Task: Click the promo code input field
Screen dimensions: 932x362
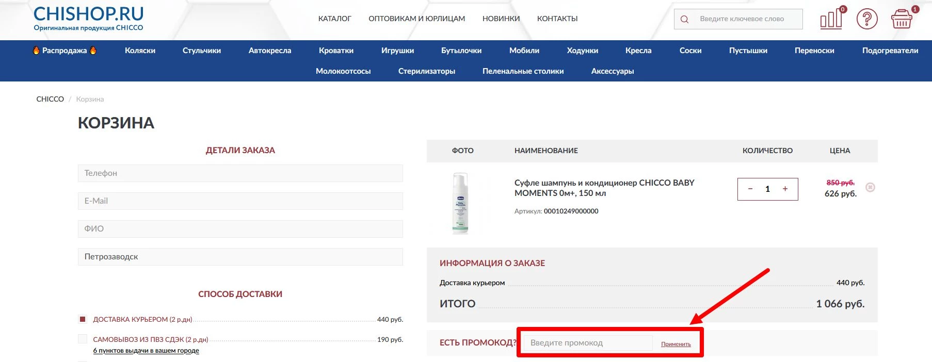Action: click(x=587, y=343)
